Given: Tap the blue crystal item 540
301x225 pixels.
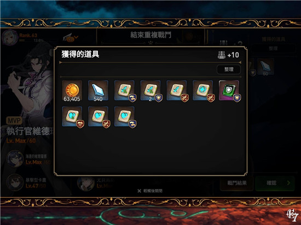Looking at the screenshot, I should click(98, 91).
